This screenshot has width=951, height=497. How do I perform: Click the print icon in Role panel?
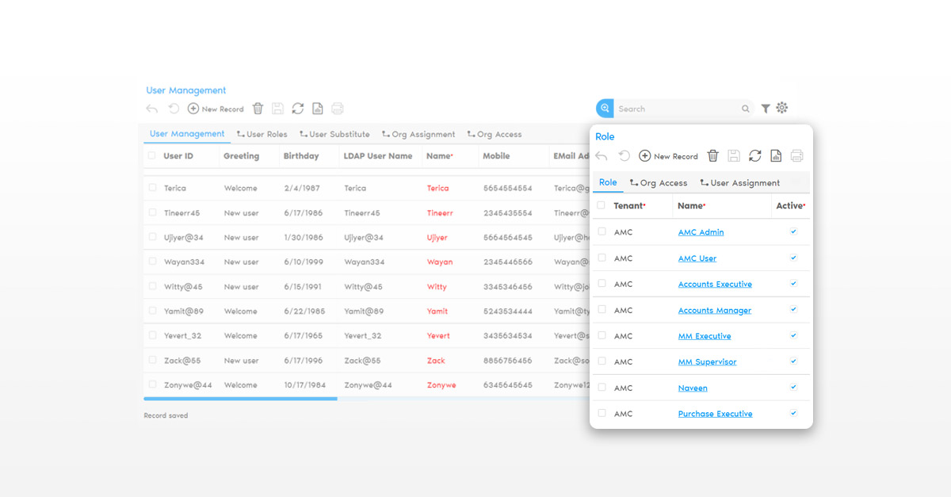coord(796,156)
